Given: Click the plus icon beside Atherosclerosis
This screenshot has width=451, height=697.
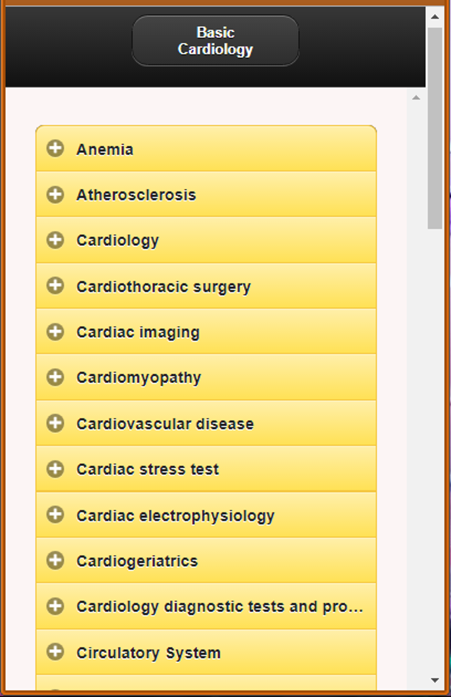Looking at the screenshot, I should pos(55,194).
